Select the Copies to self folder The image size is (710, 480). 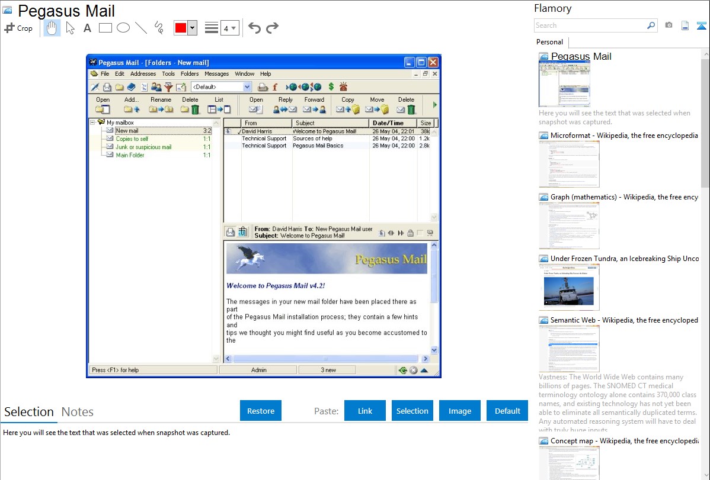(x=132, y=139)
